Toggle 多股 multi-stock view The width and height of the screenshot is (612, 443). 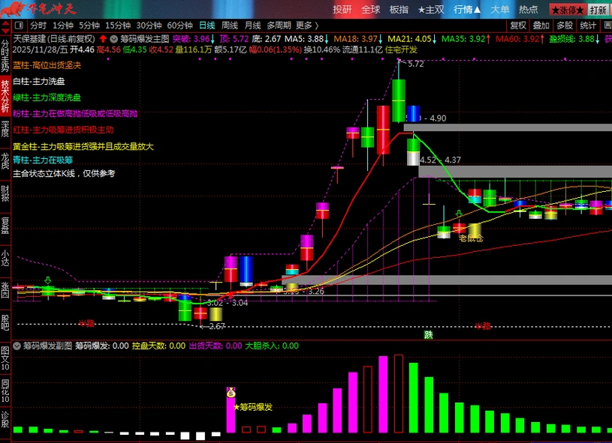(564, 25)
